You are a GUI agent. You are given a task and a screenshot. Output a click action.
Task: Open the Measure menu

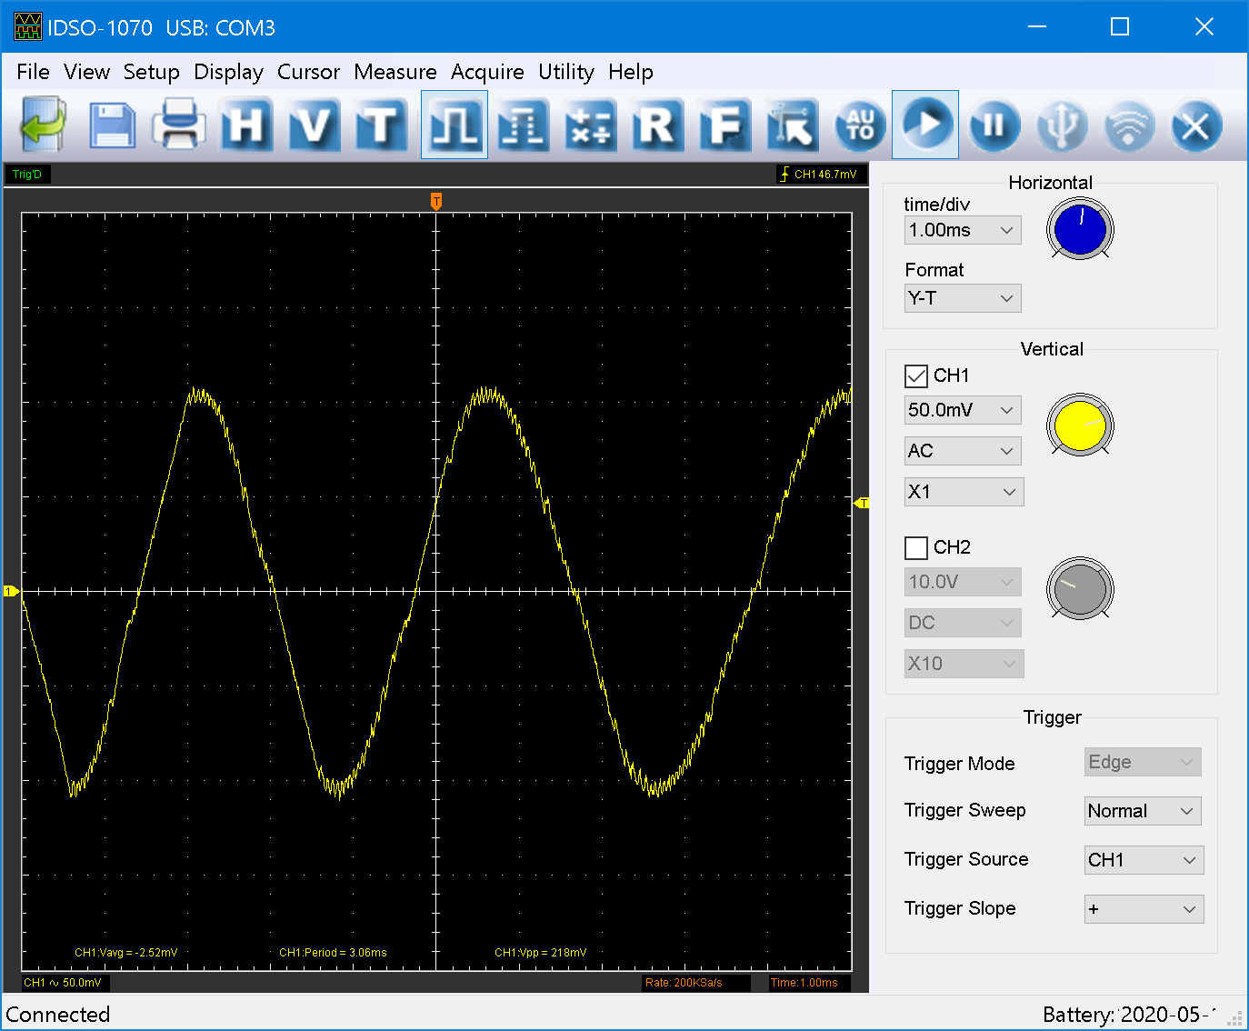point(395,72)
